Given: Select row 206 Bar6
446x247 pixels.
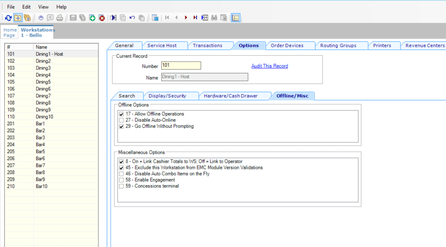Looking at the screenshot, I should 51,158.
